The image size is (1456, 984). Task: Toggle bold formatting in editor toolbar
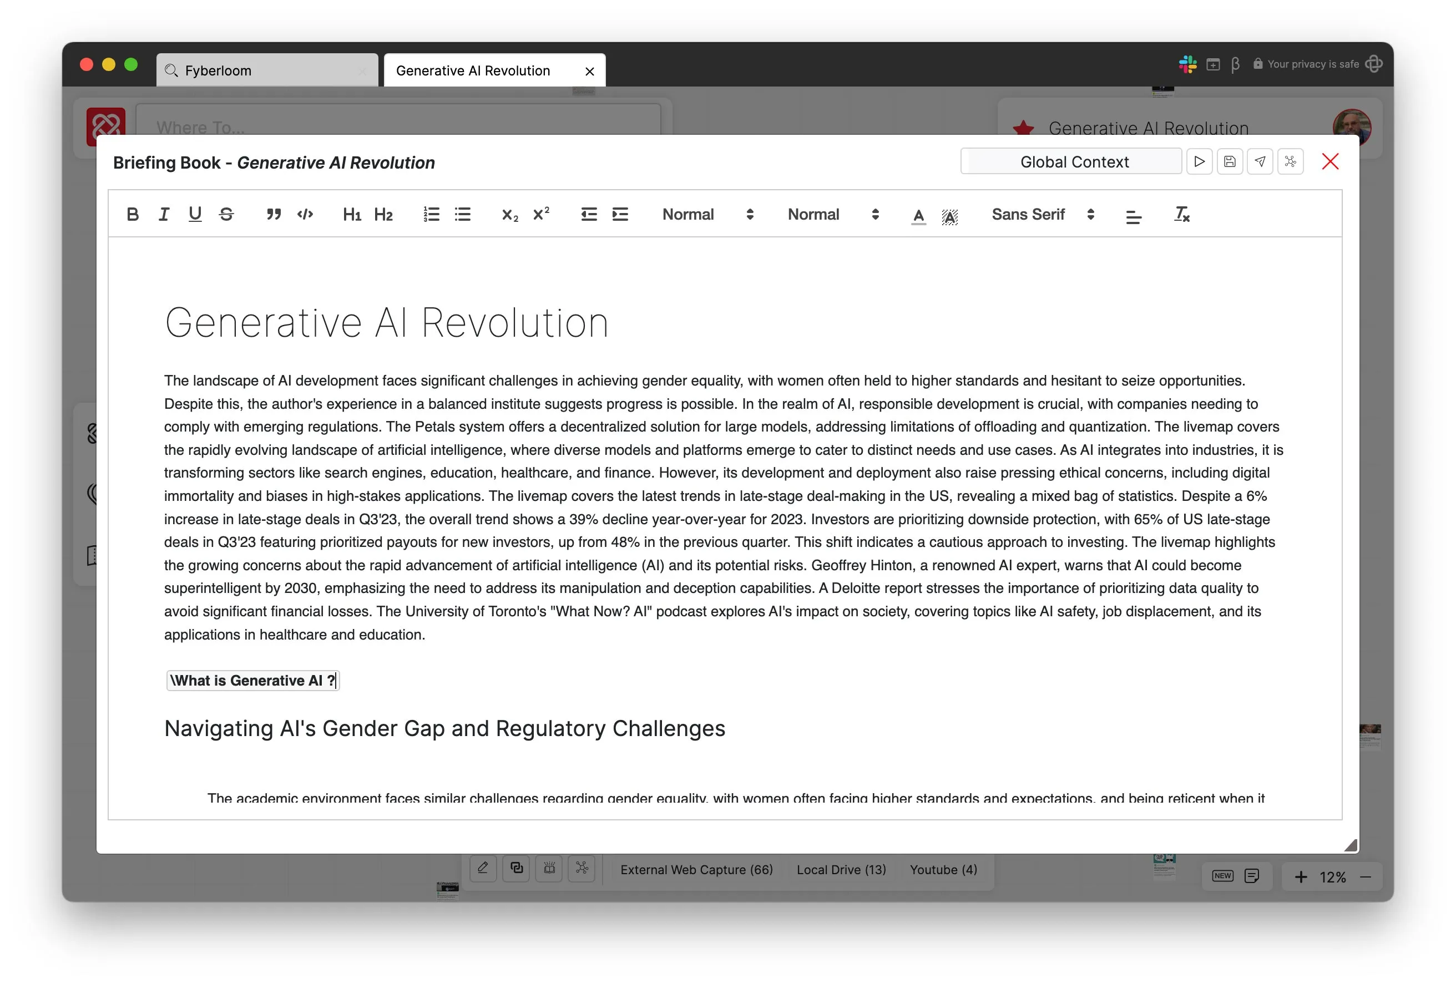[x=132, y=215]
